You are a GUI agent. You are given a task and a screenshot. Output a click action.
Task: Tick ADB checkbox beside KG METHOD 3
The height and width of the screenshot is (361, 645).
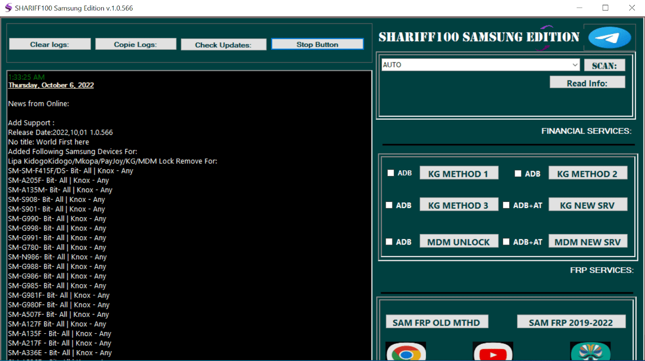(x=389, y=205)
